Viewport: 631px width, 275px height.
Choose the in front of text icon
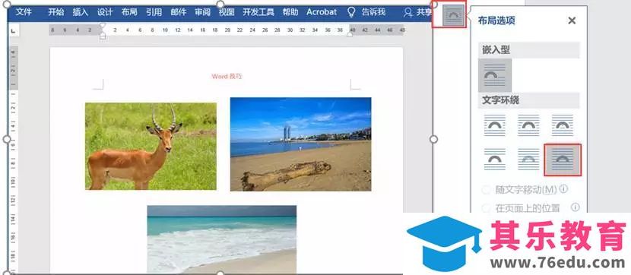[563, 160]
